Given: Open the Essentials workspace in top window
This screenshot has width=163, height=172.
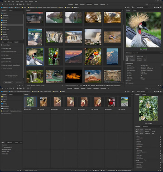Looking at the screenshot, I should pyautogui.click(x=89, y=5).
